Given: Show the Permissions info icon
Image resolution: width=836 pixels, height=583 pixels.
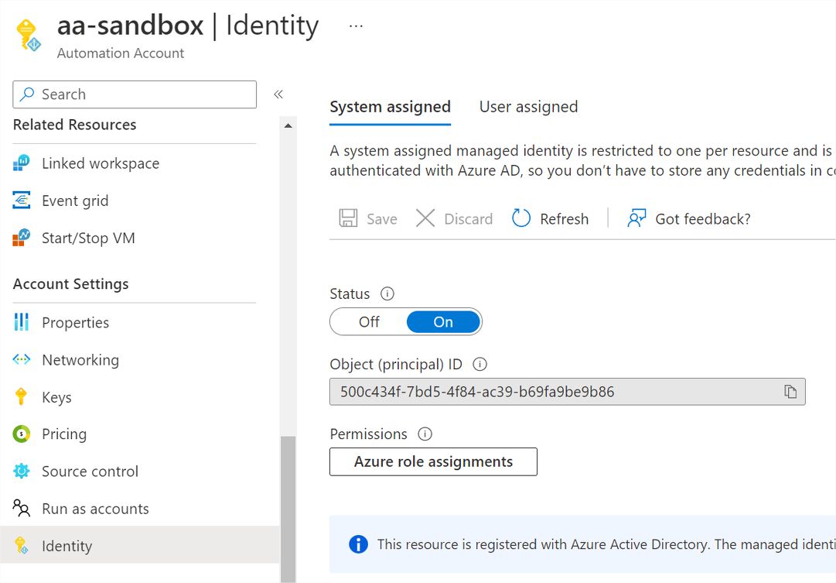Looking at the screenshot, I should 425,434.
